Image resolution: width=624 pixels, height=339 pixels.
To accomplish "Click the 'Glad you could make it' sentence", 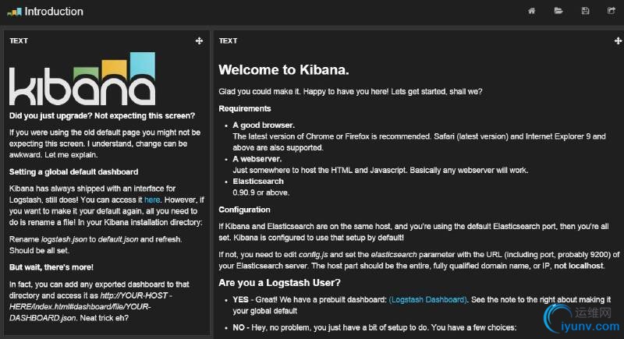I will point(350,91).
